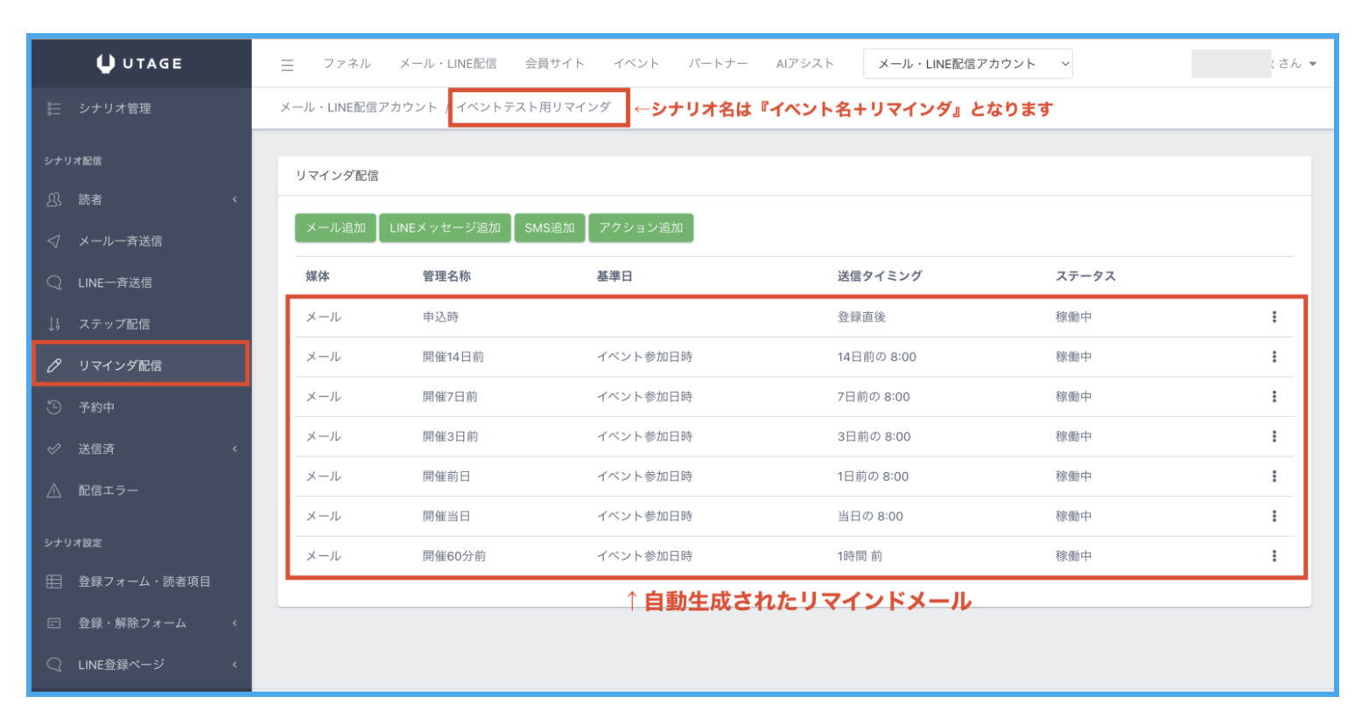Click the 配信エラー warning triangle icon
The width and height of the screenshot is (1369, 717).
pyautogui.click(x=54, y=491)
